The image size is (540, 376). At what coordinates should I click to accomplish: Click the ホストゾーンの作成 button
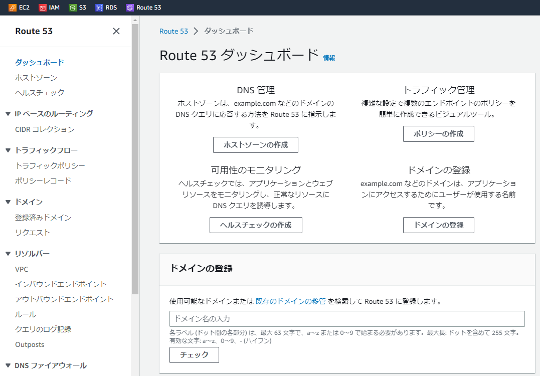(255, 145)
